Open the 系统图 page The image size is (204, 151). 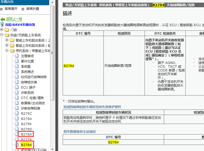click(x=26, y=66)
